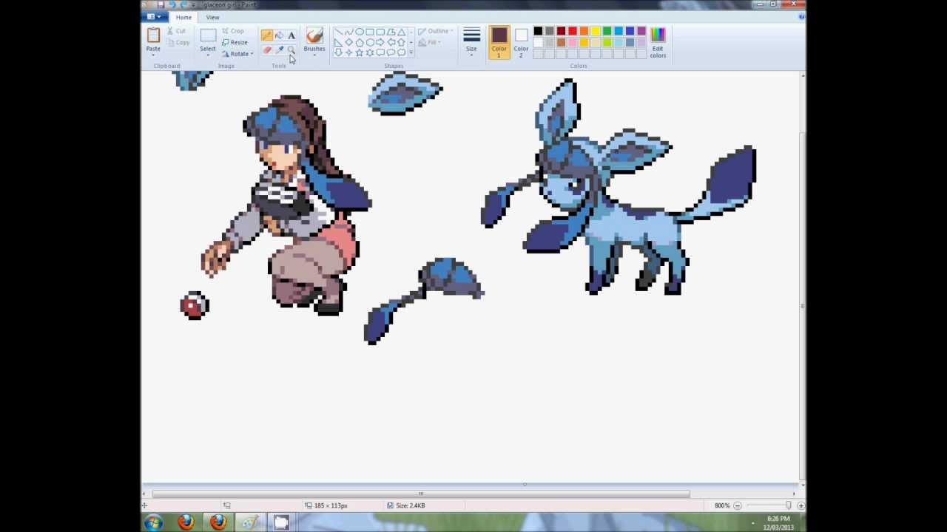Click the Save icon in title bar
Image resolution: width=947 pixels, height=532 pixels.
[x=161, y=4]
